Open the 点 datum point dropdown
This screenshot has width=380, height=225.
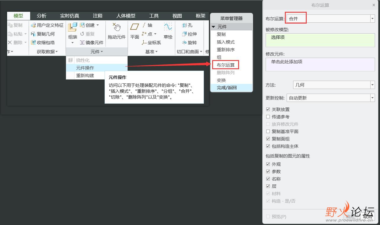(155, 34)
